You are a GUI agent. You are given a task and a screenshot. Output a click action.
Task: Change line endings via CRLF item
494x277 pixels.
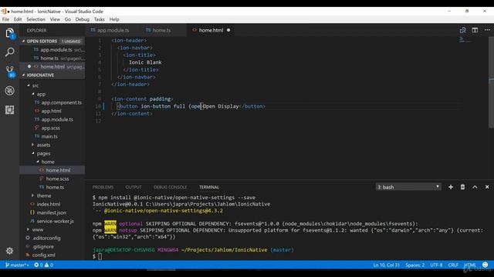(x=453, y=265)
